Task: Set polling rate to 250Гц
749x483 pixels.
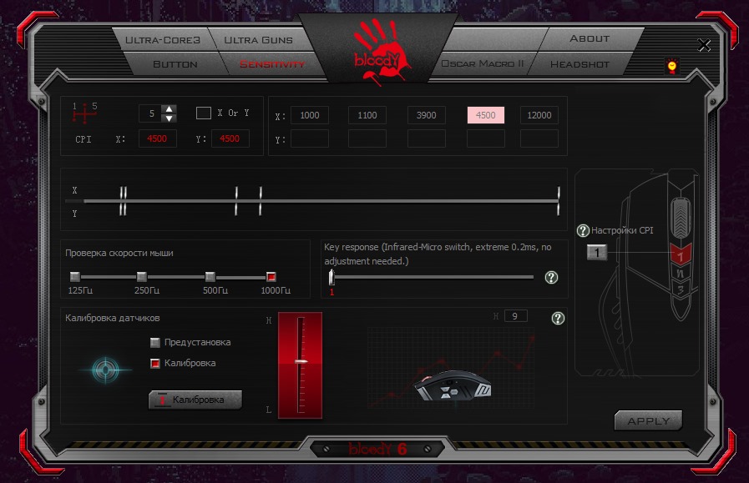Action: [141, 276]
